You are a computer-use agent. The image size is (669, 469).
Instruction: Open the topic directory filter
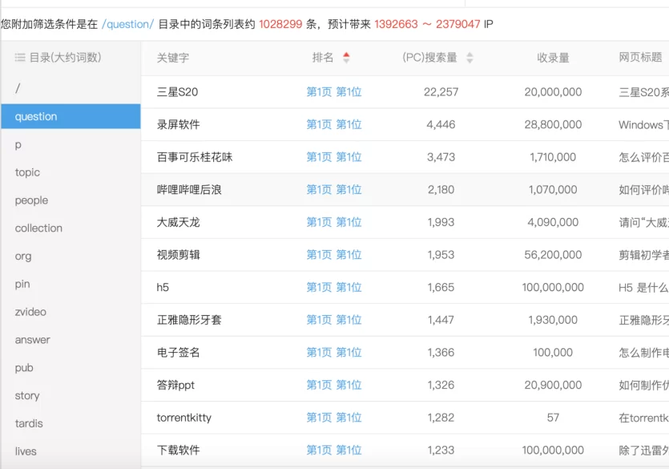(27, 172)
